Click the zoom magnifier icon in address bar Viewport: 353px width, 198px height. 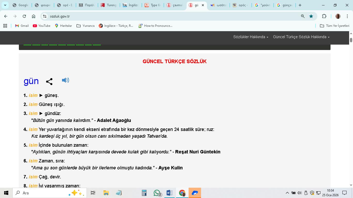point(303,16)
